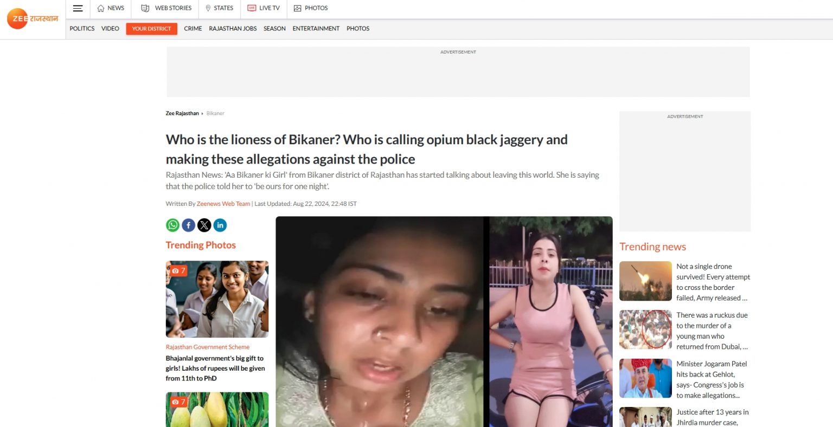833x427 pixels.
Task: Open Rajasthan Government Scheme category link
Action: pos(208,347)
